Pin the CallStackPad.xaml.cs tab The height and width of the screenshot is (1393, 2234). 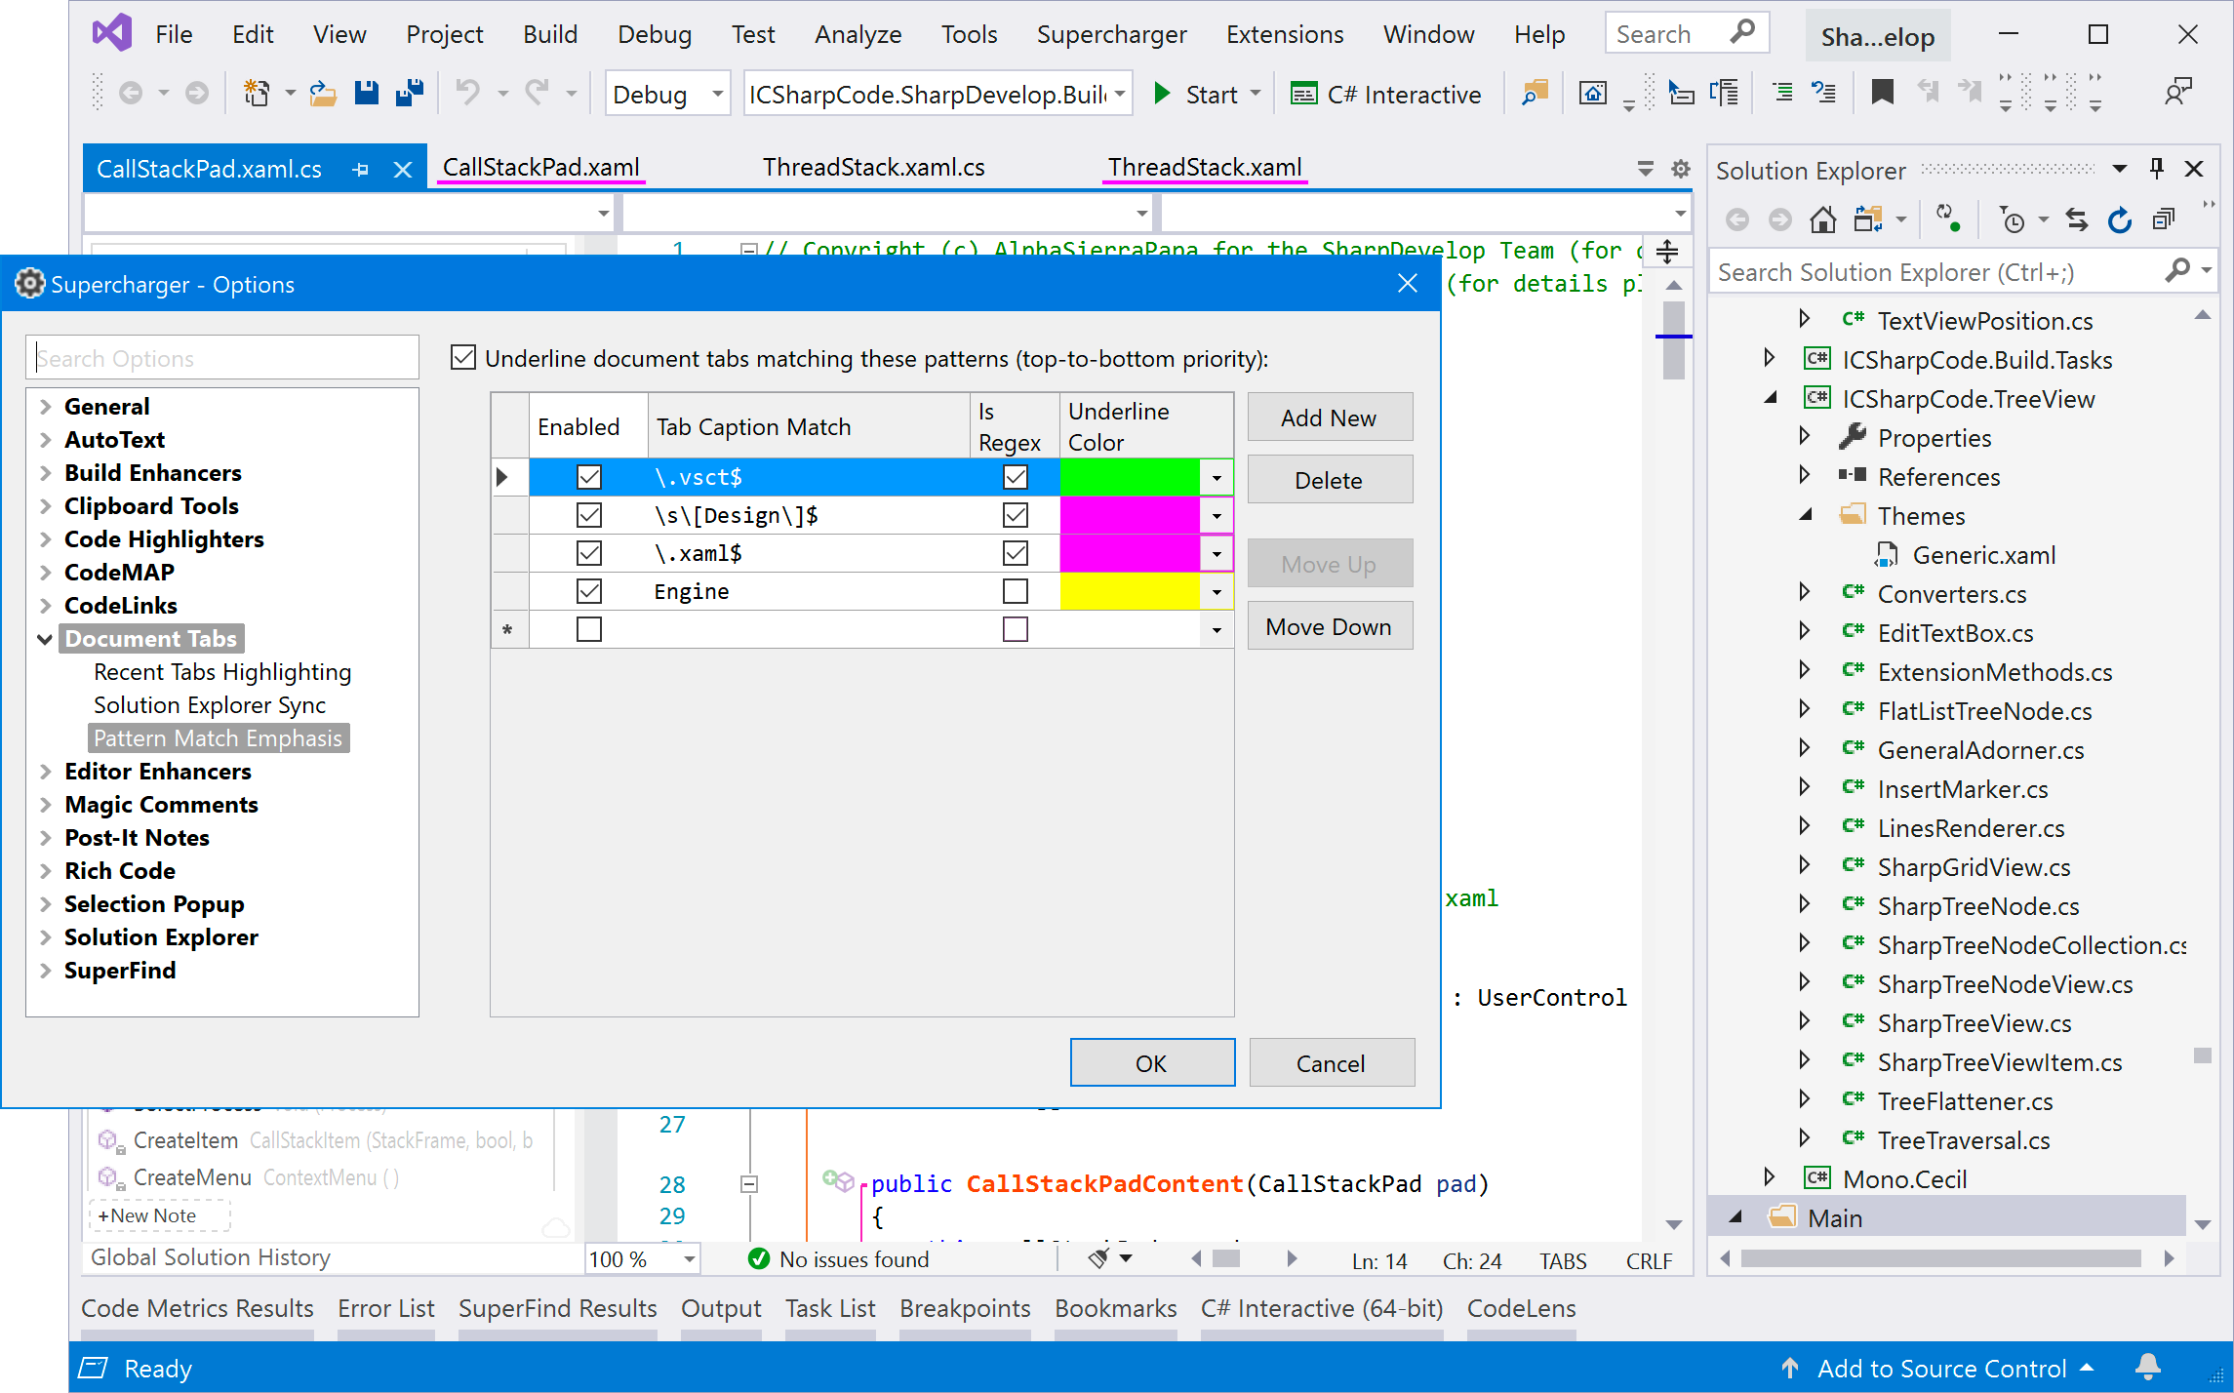pyautogui.click(x=361, y=170)
